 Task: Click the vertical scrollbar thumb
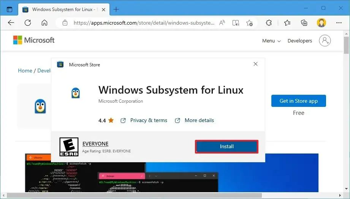347,45
